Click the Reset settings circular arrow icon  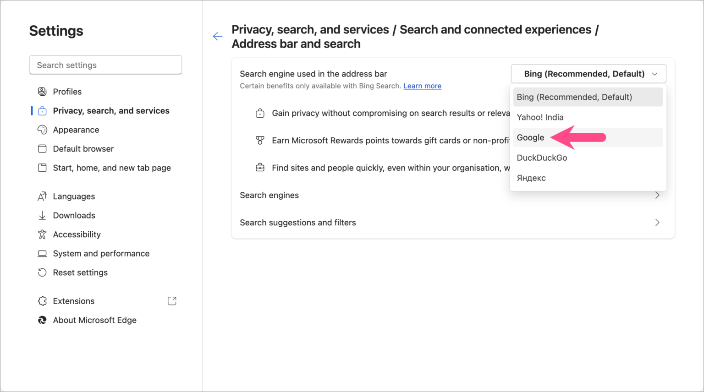[42, 272]
